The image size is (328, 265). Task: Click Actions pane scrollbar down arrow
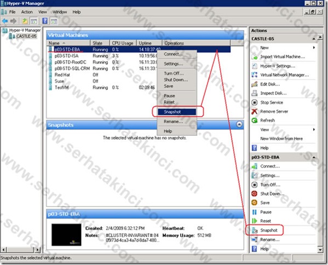(320, 250)
